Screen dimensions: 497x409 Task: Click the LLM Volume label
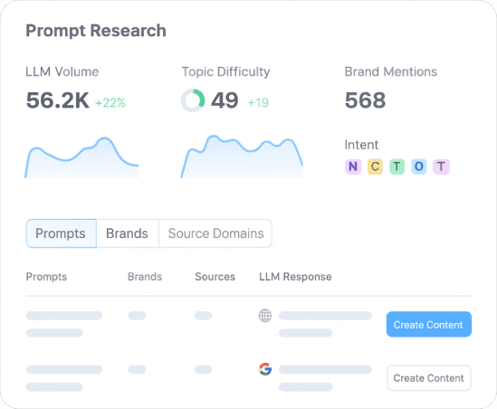click(62, 71)
